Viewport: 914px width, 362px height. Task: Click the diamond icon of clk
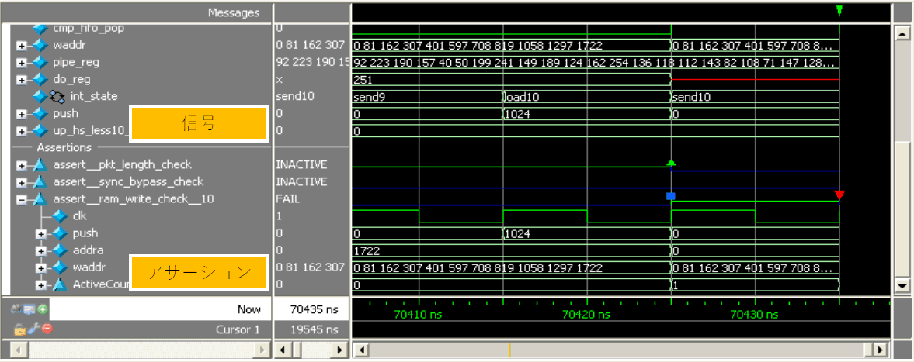coord(60,216)
